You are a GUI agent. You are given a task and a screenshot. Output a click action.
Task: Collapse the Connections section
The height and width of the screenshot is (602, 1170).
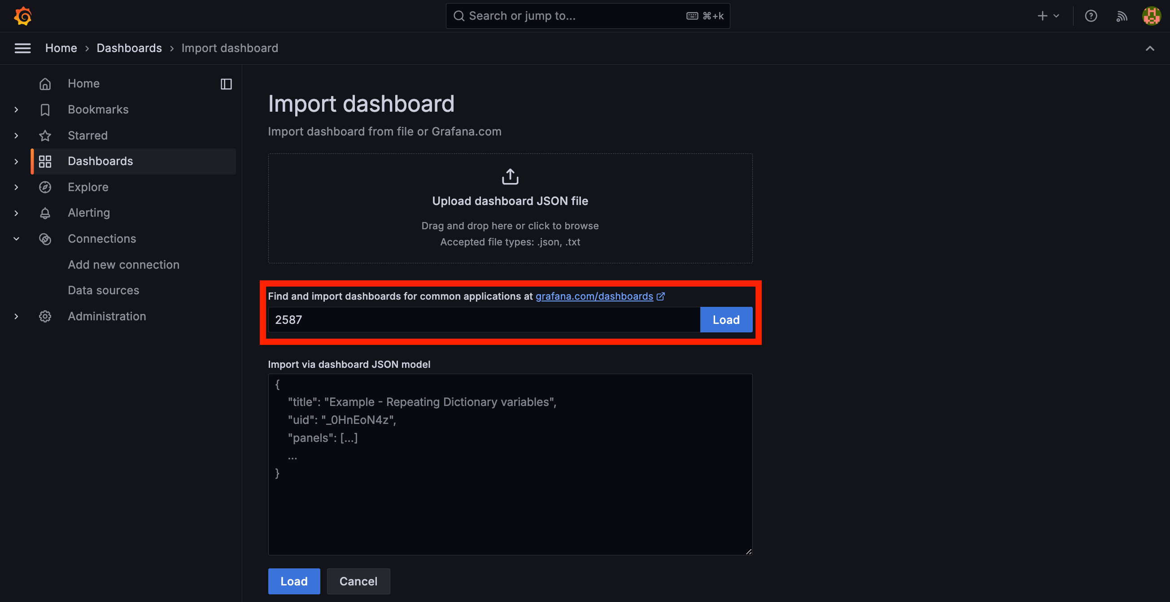(16, 239)
